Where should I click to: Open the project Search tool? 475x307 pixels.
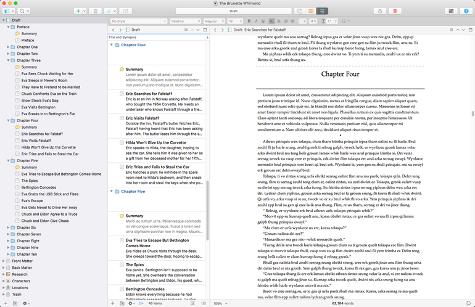tap(23, 11)
